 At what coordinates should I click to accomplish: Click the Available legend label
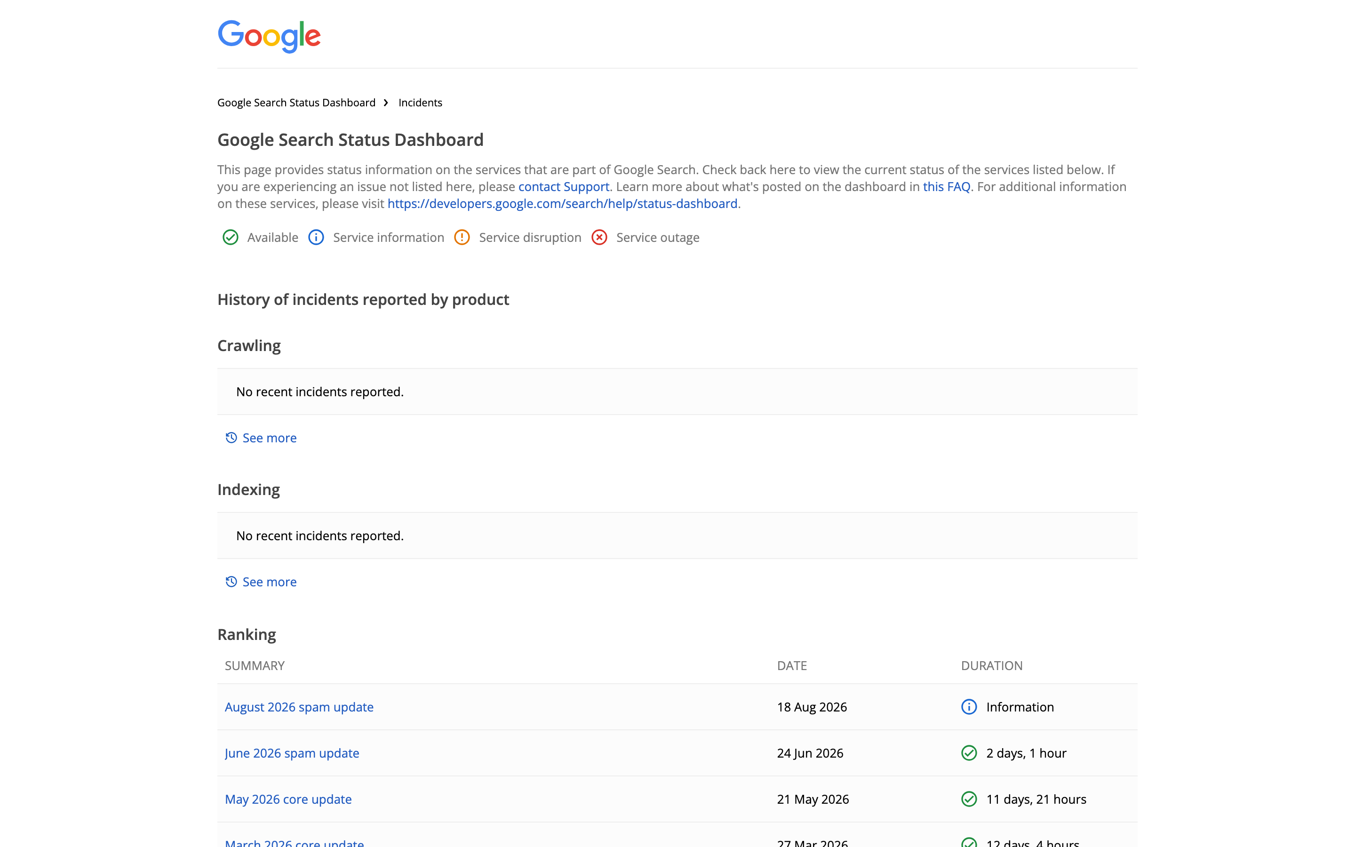tap(273, 238)
